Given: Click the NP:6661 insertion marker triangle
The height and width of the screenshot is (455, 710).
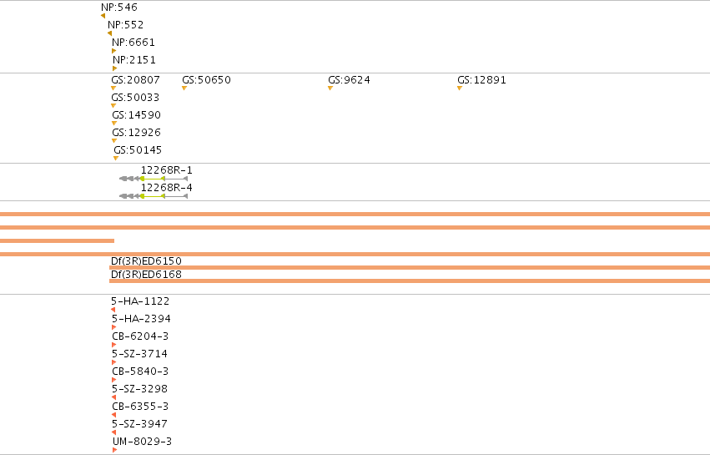Looking at the screenshot, I should 114,51.
